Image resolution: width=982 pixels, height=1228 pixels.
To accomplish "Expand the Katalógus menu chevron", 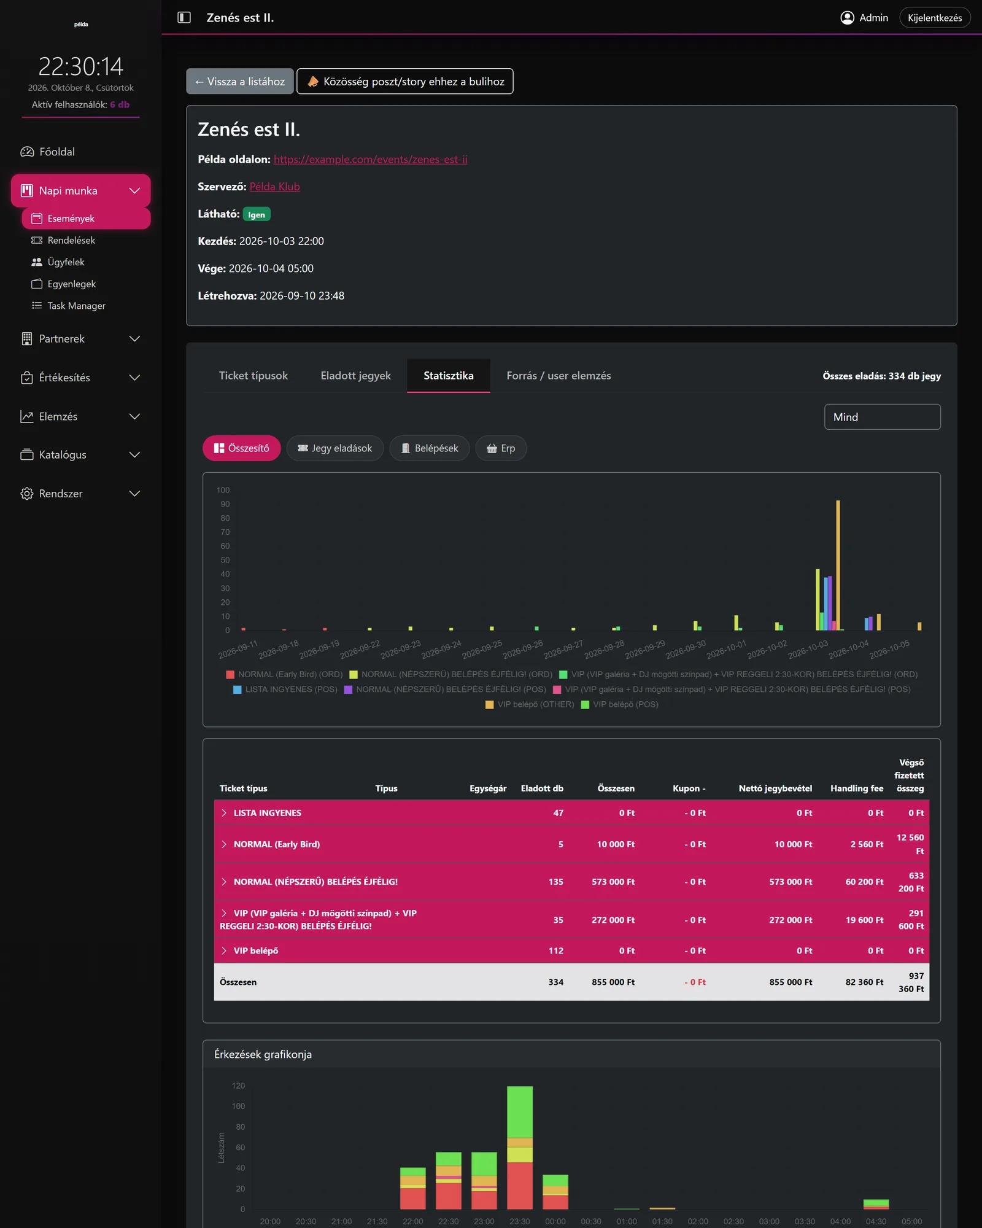I will click(134, 454).
